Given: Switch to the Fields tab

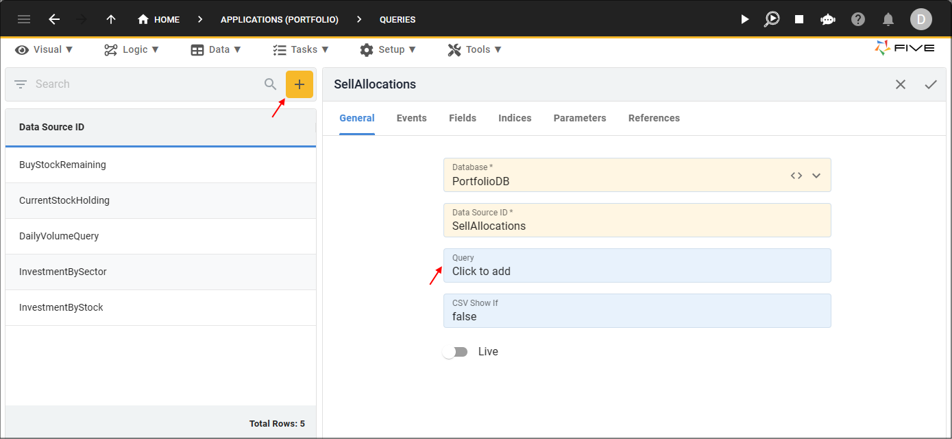Looking at the screenshot, I should pos(463,118).
